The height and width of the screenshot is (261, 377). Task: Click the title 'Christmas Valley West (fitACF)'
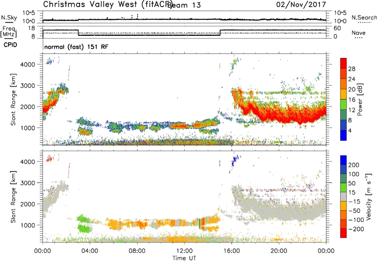tap(107, 4)
